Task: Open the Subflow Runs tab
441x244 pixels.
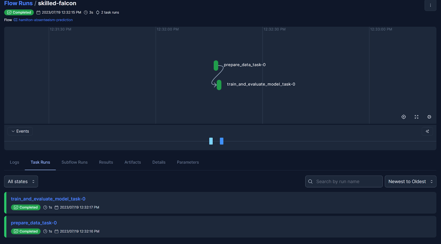Action: pyautogui.click(x=74, y=162)
